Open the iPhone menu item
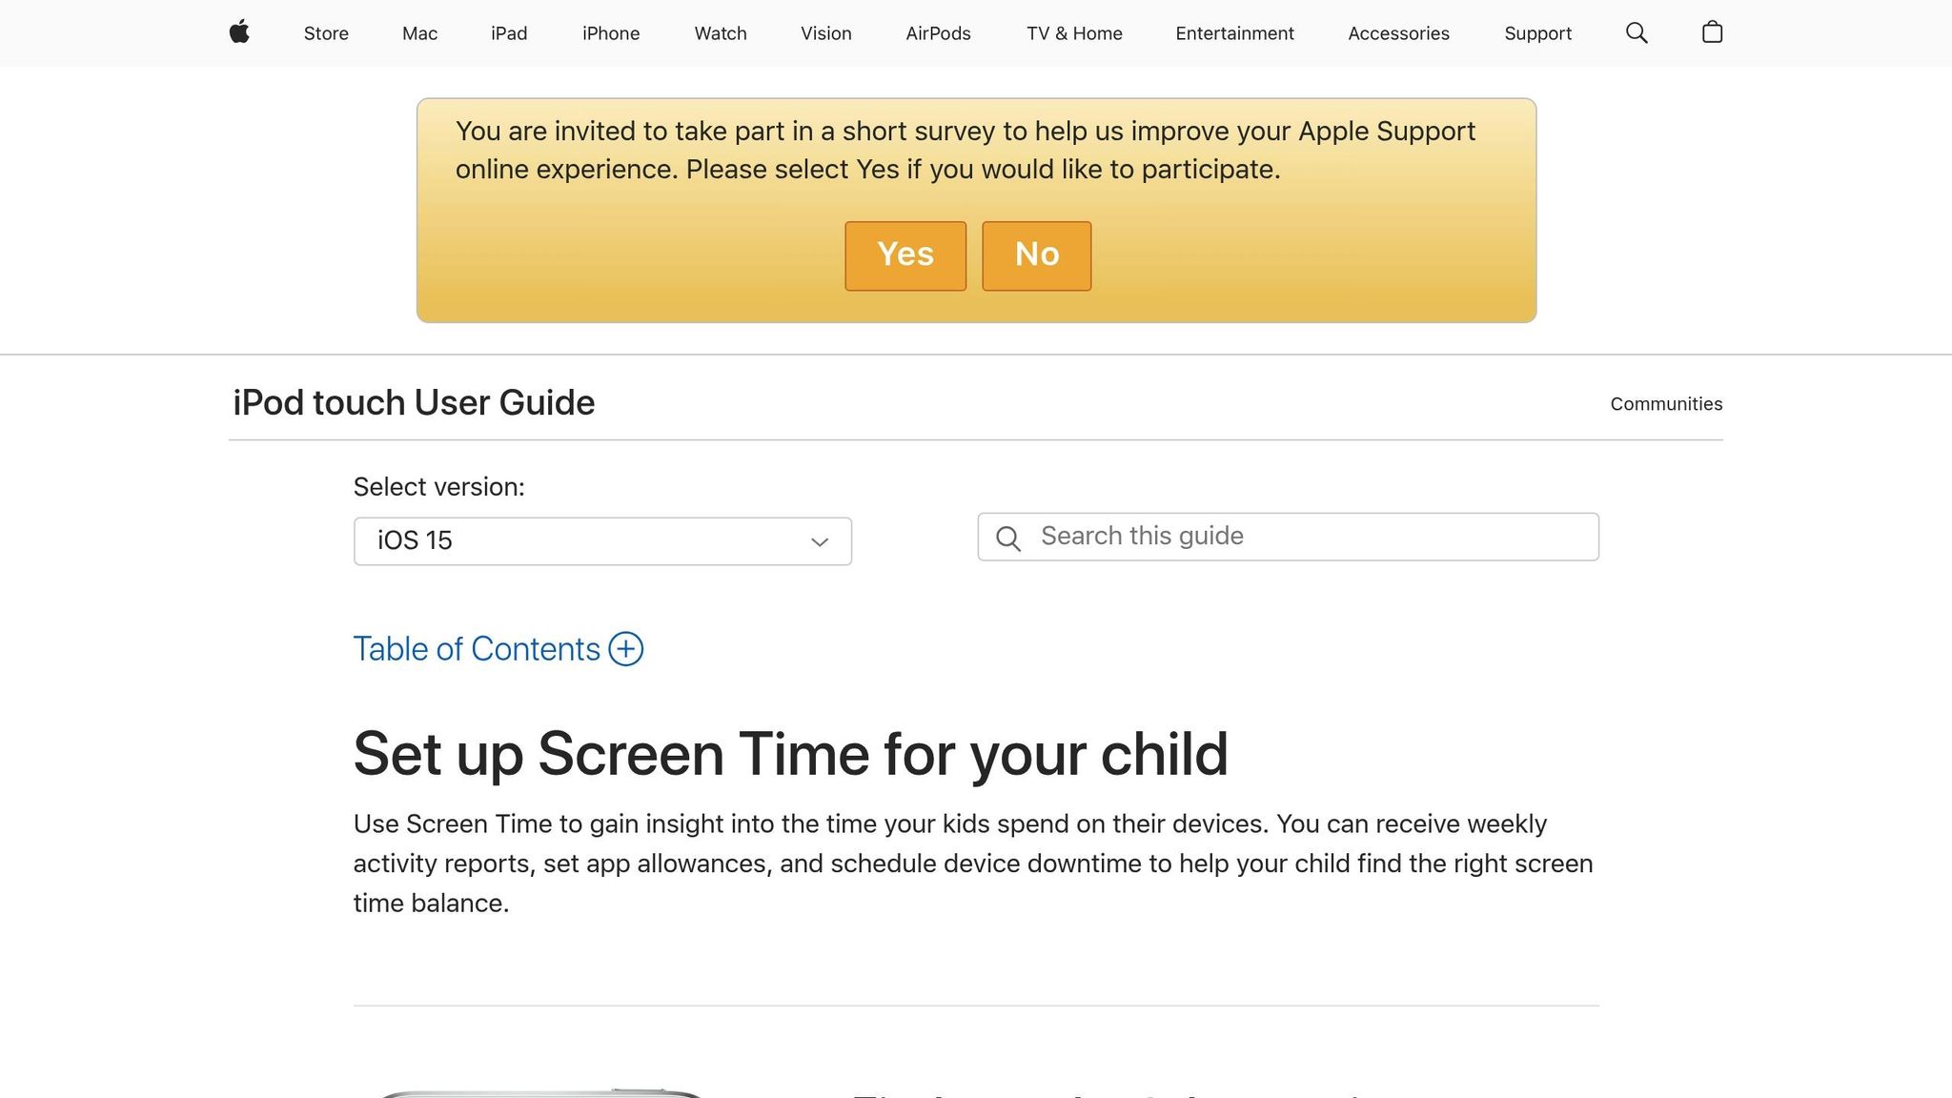 pos(610,33)
